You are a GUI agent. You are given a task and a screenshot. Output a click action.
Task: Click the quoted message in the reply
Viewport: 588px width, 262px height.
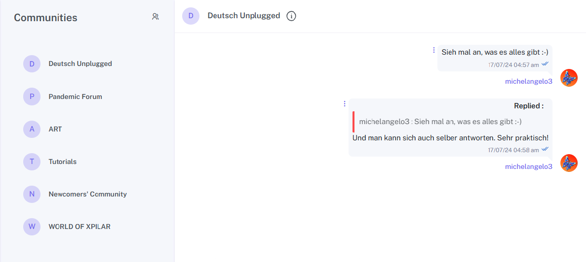point(440,122)
